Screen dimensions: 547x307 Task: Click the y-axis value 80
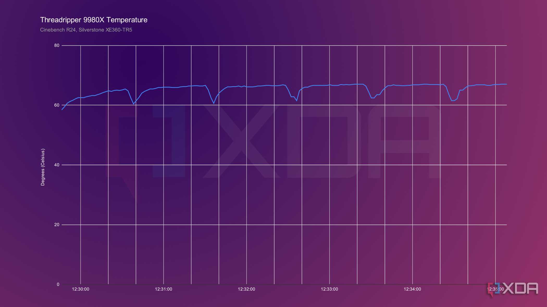point(57,45)
